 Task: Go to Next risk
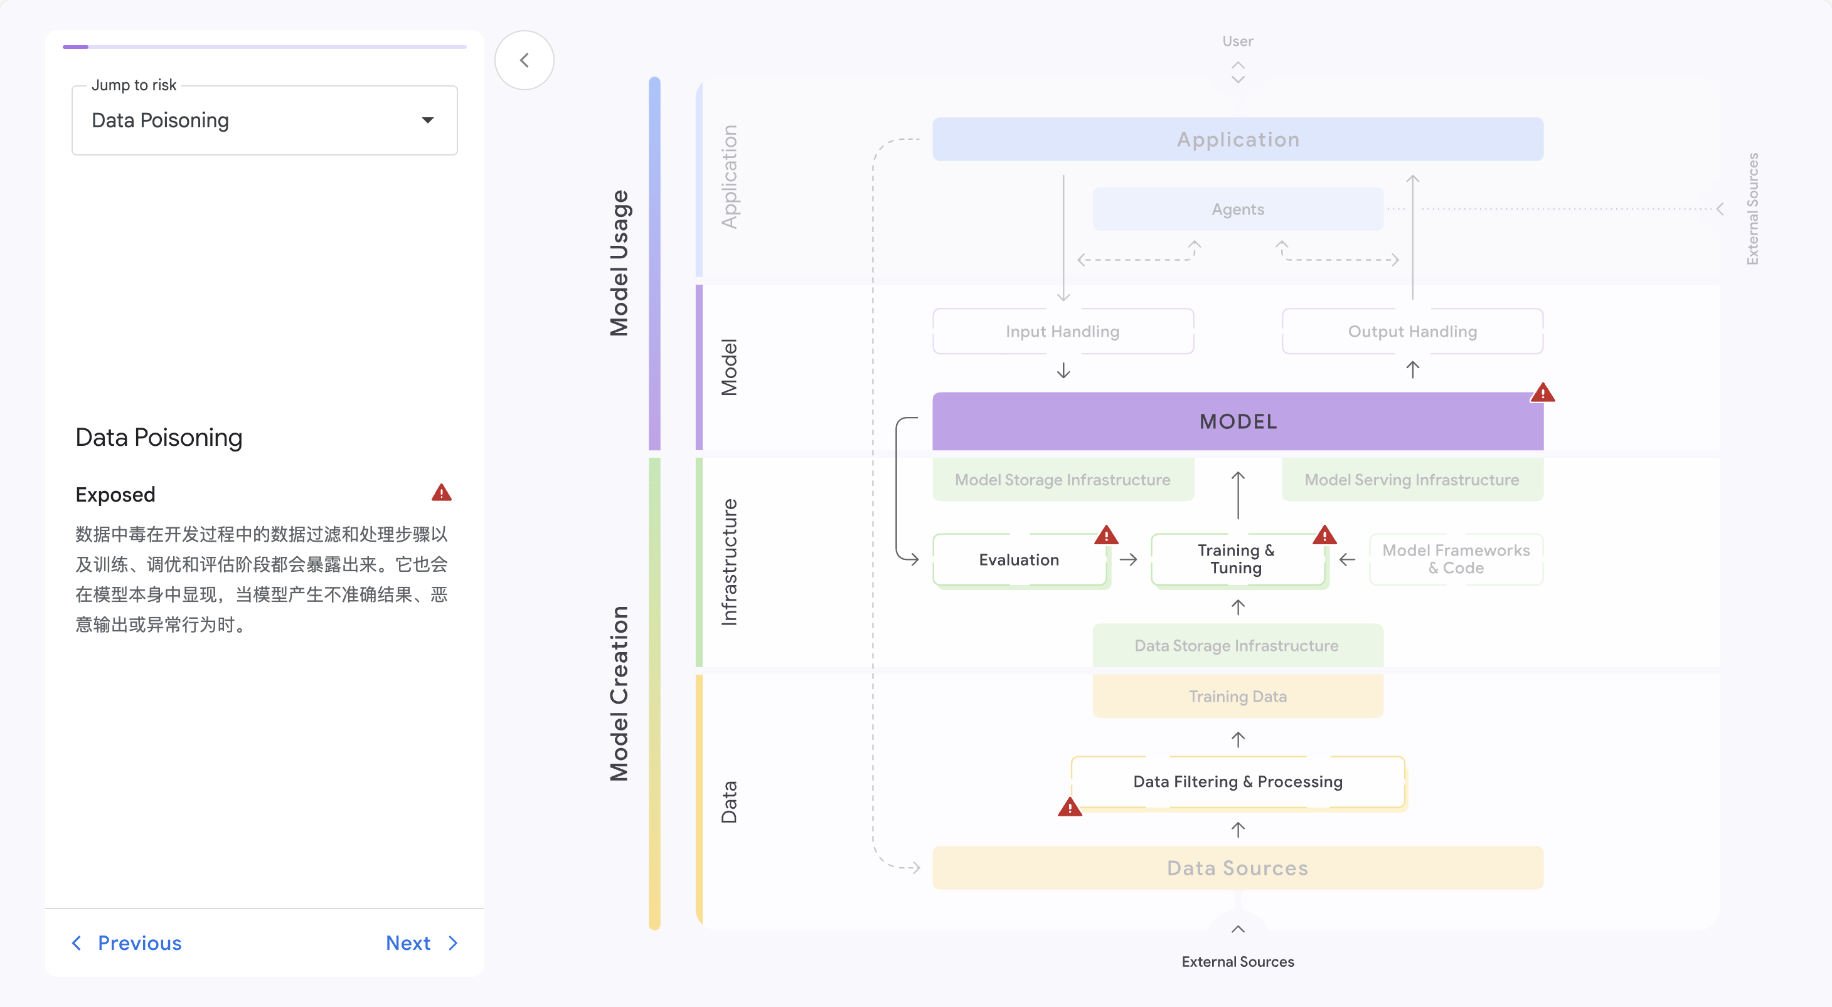pos(408,943)
